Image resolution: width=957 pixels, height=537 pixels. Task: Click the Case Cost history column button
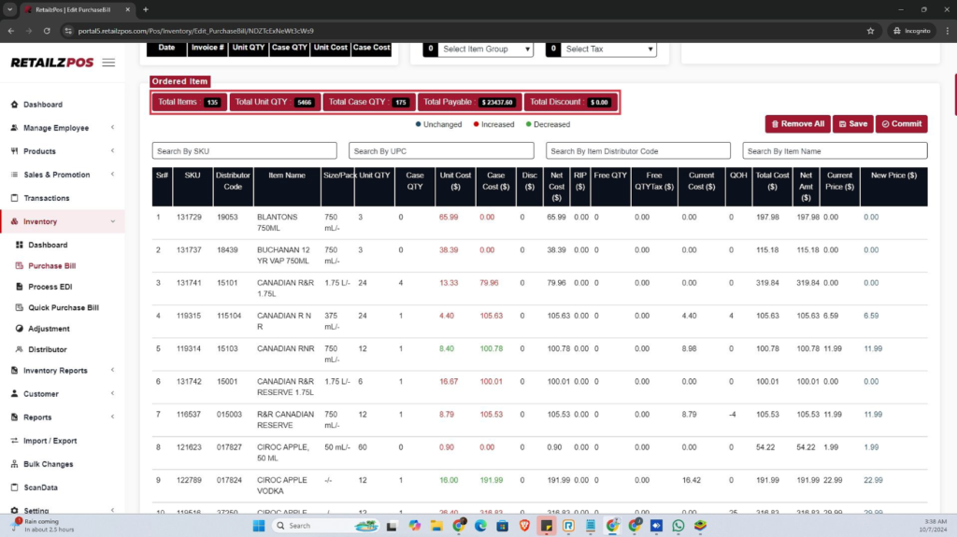371,49
